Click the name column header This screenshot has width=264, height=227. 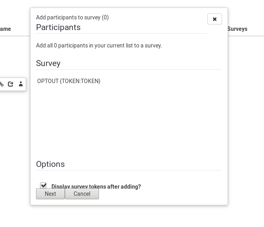(6, 29)
